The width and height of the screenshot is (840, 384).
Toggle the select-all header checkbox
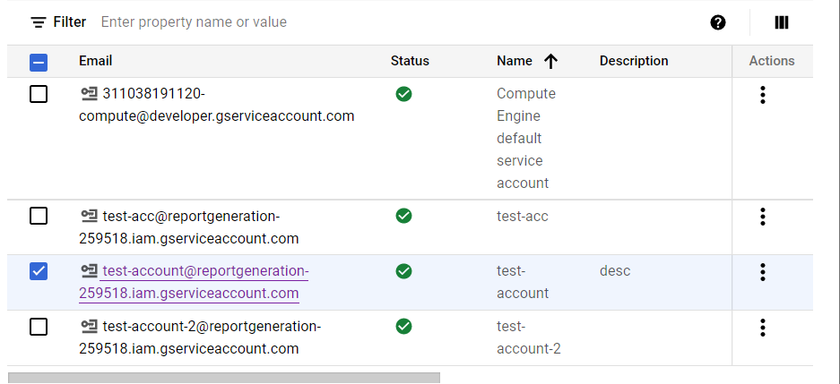pos(39,62)
